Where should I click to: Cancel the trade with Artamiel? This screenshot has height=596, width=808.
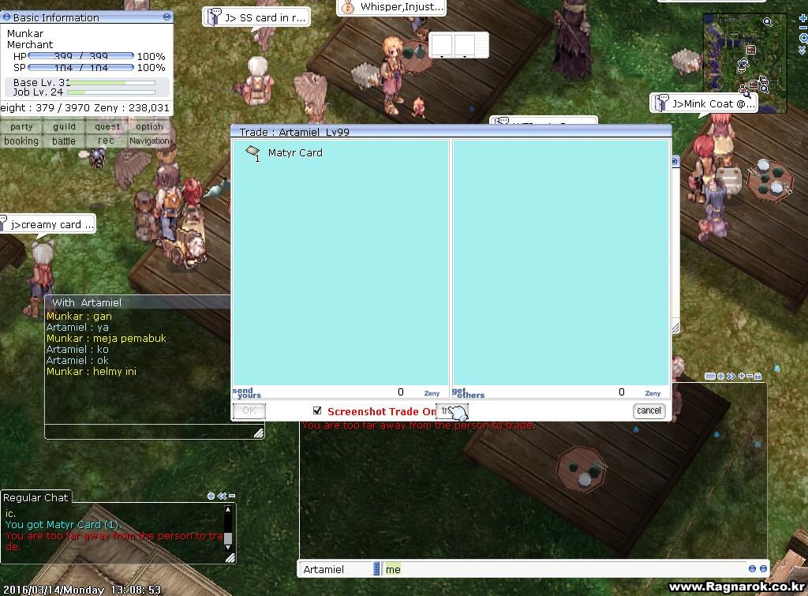pos(649,410)
